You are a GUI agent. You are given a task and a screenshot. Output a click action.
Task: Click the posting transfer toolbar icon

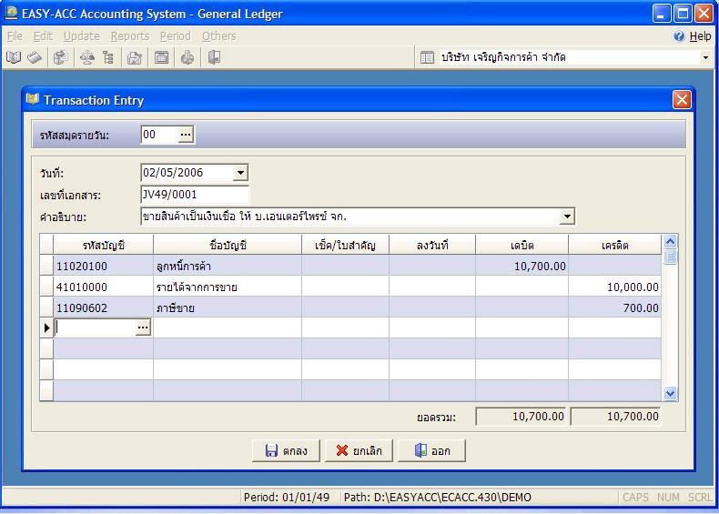pyautogui.click(x=61, y=58)
